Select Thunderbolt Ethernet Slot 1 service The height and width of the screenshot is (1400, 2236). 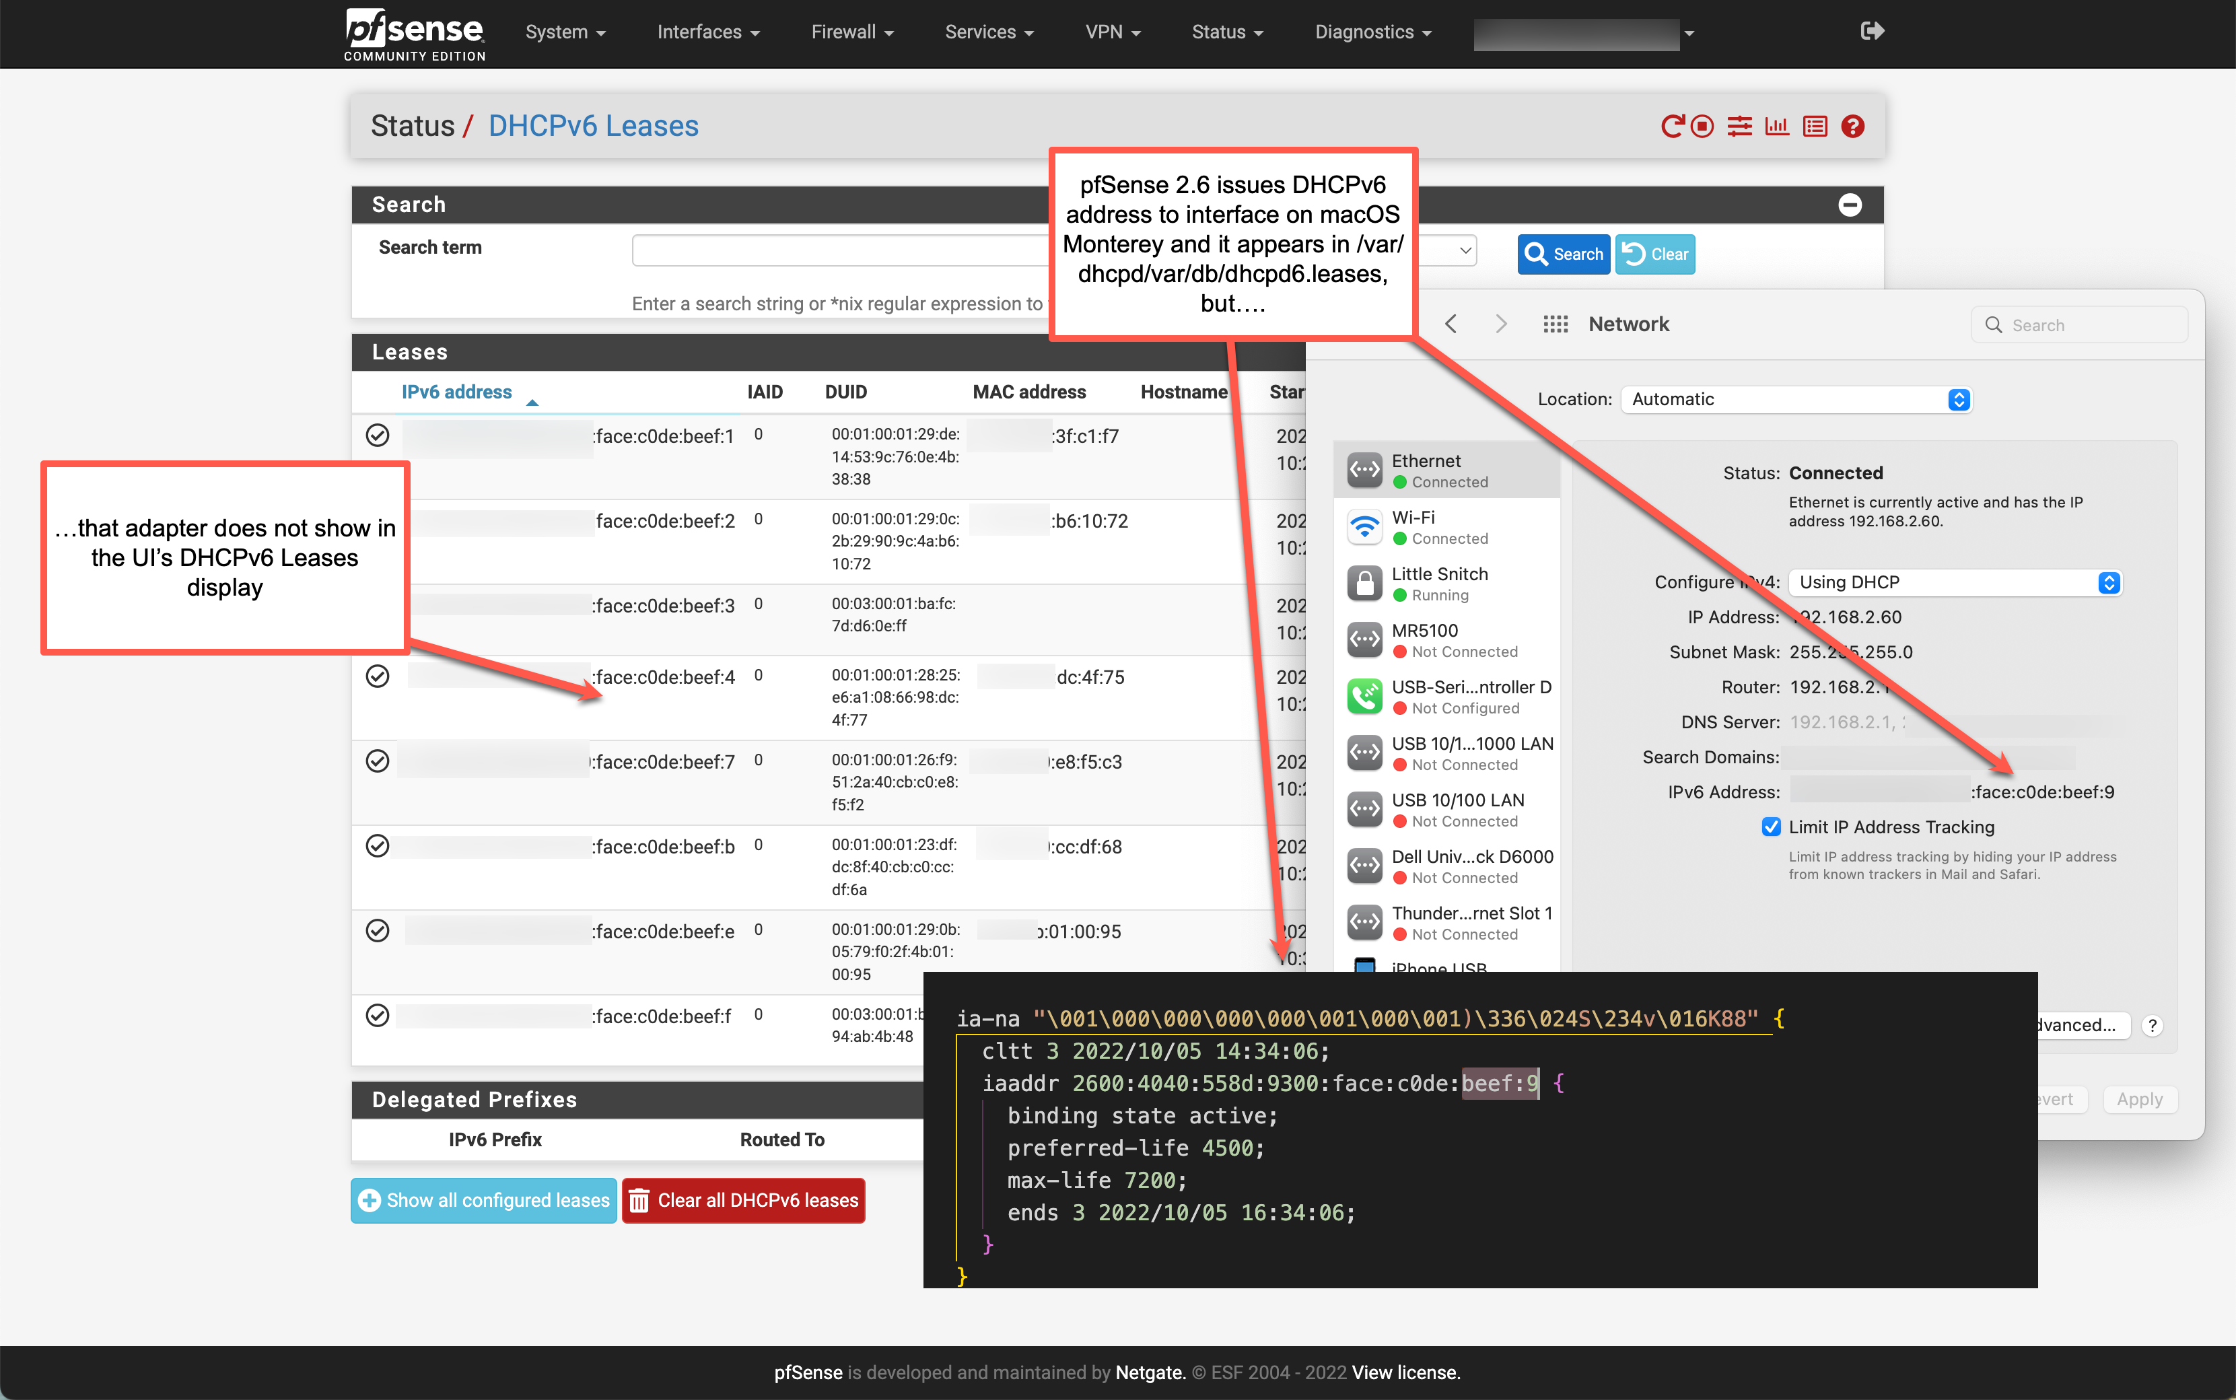[x=1448, y=922]
